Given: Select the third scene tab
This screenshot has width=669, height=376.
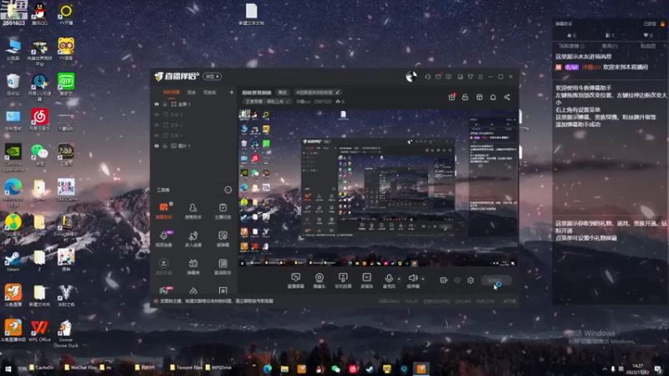Looking at the screenshot, I should coord(210,92).
